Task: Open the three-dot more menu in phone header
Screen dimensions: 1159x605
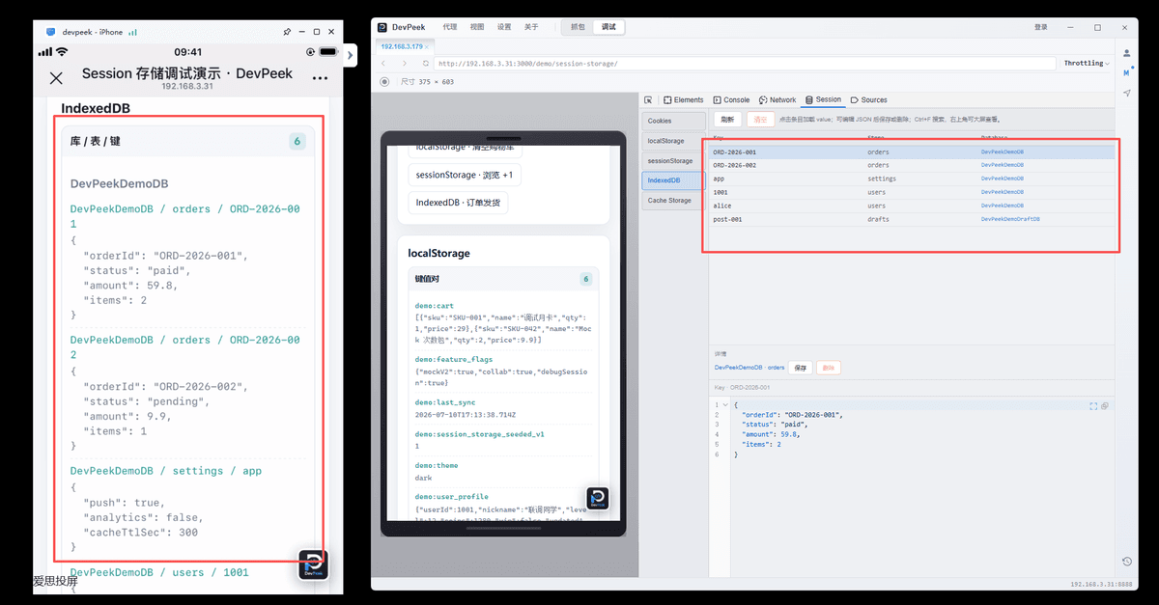Action: (320, 78)
